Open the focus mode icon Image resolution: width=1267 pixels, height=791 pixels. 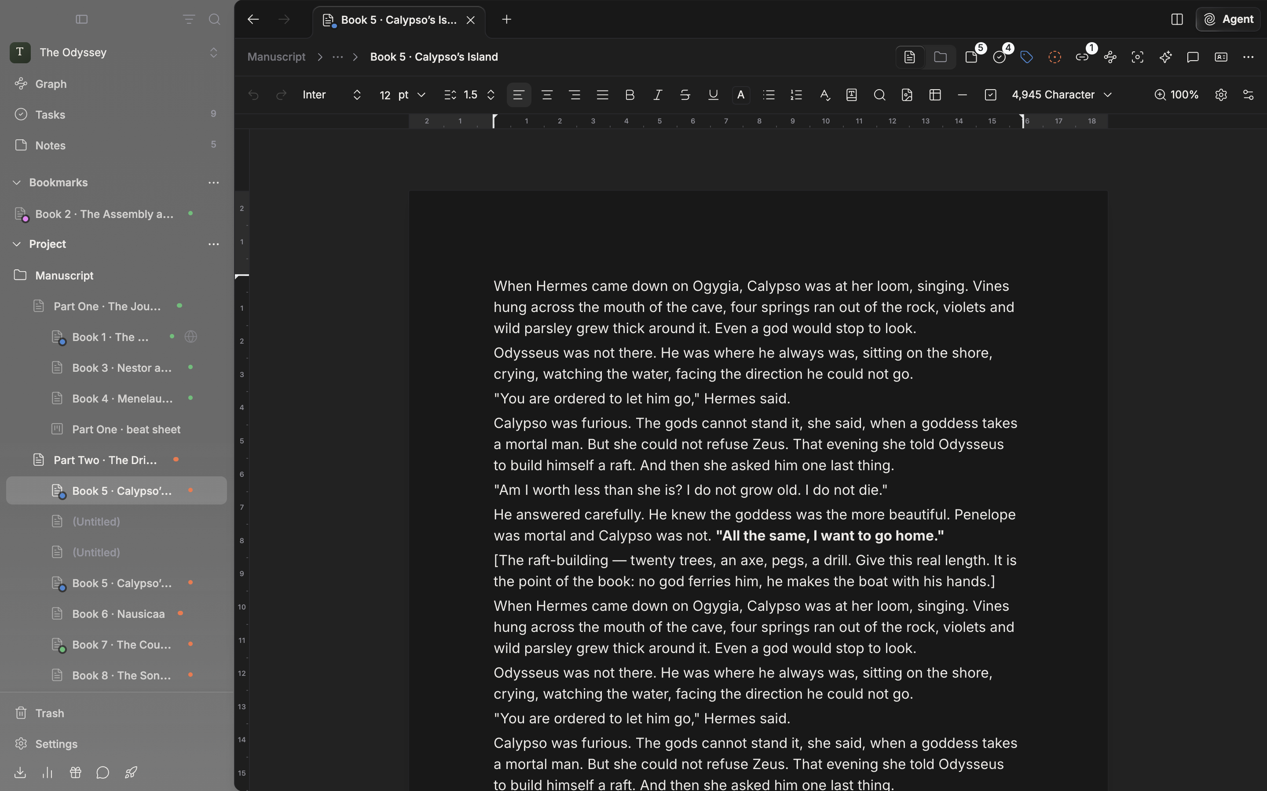pyautogui.click(x=1137, y=57)
